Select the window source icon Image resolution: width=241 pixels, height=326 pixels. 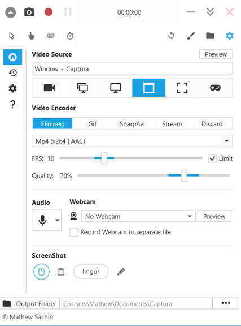tap(149, 88)
